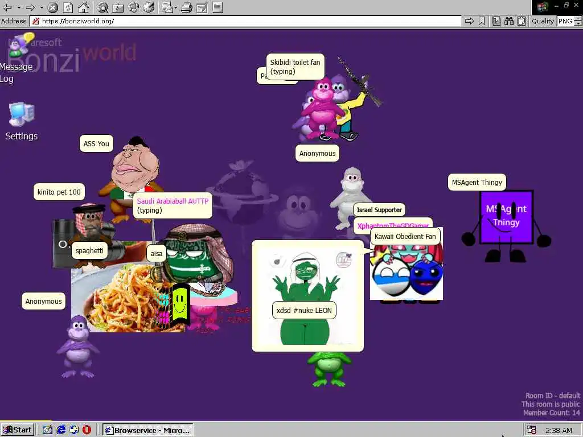
Task: Click the task scheduler tray icon
Action: (532, 430)
